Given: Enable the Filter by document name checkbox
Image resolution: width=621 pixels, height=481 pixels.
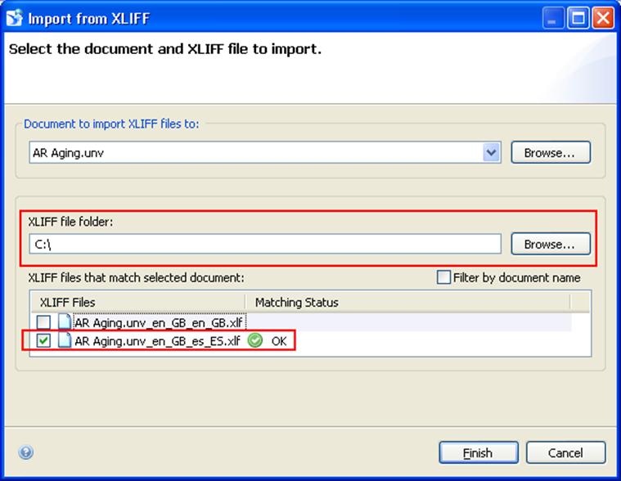Looking at the screenshot, I should (443, 277).
